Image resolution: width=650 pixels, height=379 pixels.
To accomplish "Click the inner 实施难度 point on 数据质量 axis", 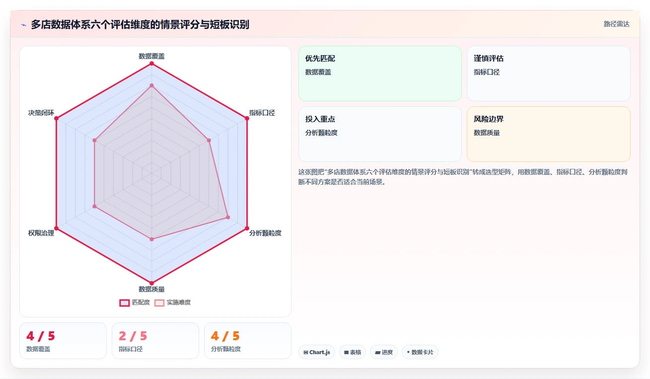I will pyautogui.click(x=151, y=239).
